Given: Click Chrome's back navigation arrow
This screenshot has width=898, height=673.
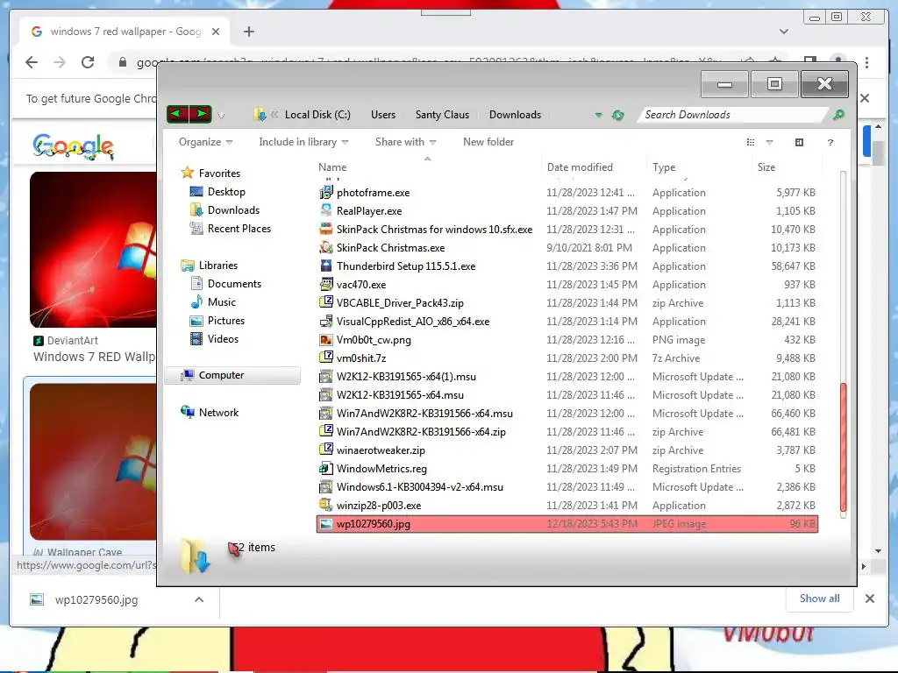Looking at the screenshot, I should (x=32, y=62).
